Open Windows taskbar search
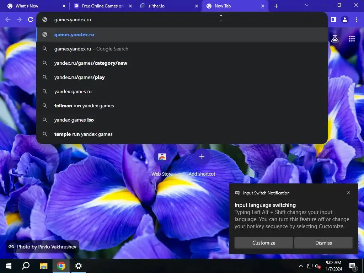Image resolution: width=364 pixels, height=273 pixels. tap(26, 266)
